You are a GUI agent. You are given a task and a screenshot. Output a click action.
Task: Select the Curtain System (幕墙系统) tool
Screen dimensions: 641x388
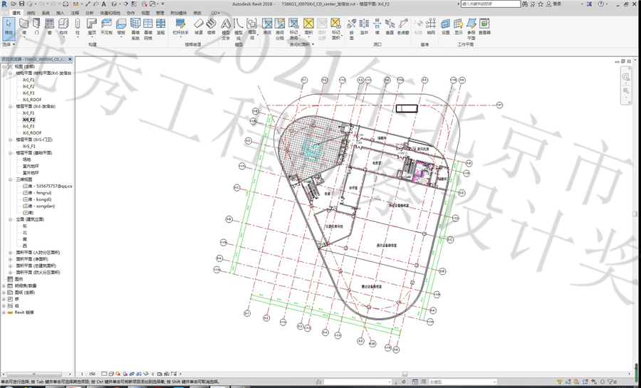click(135, 28)
